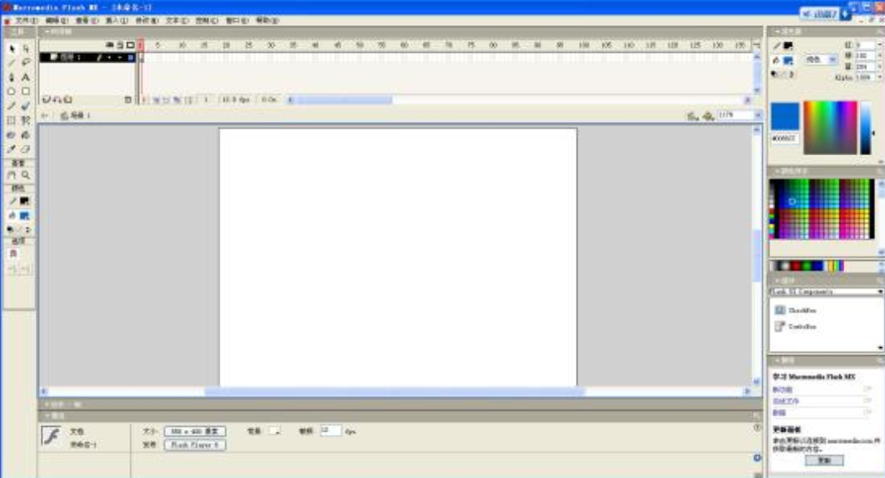
Task: Toggle onion skin button in timeline
Action: [156, 99]
